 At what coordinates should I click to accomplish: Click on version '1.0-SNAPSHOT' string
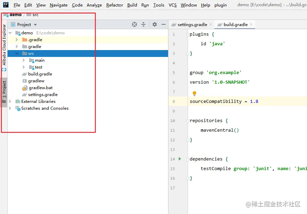[x=231, y=82]
